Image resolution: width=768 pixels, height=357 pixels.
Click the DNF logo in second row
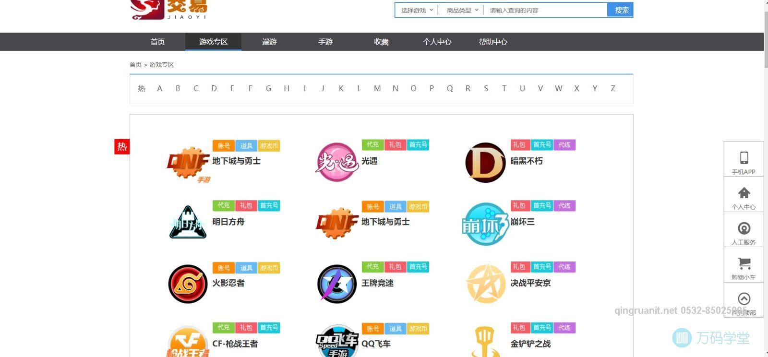coord(337,223)
